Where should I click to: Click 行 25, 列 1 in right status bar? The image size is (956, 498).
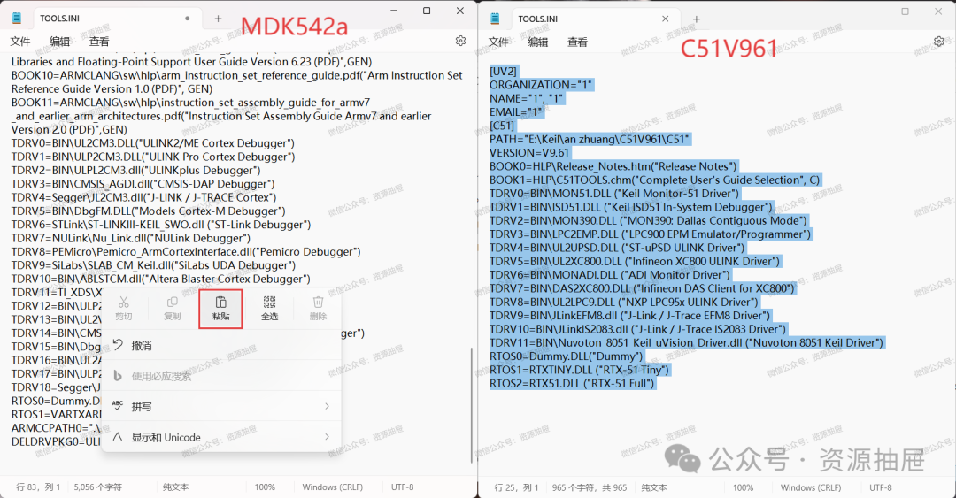click(x=516, y=487)
